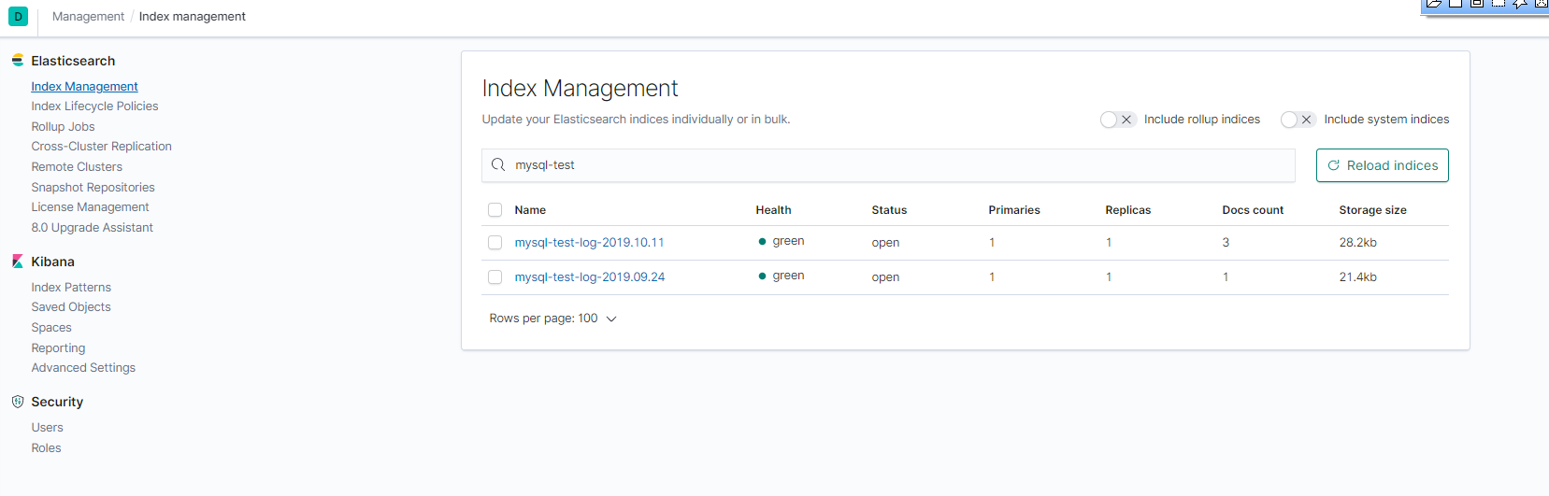
Task: Click the green D space avatar icon
Action: pyautogui.click(x=18, y=16)
